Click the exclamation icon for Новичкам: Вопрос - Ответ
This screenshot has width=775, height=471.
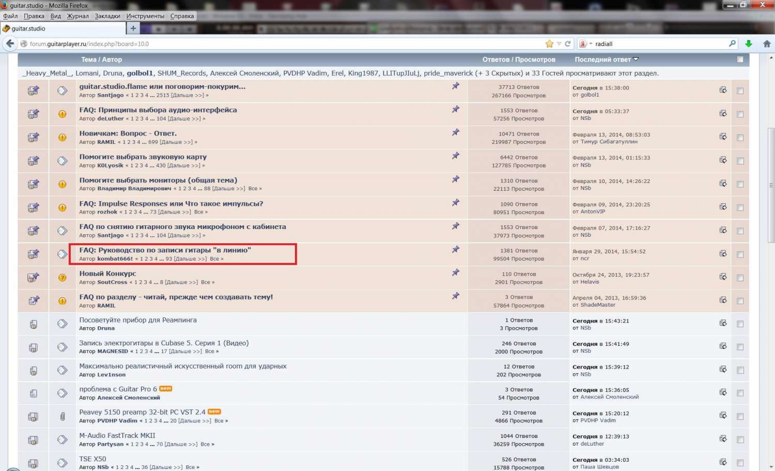pyautogui.click(x=62, y=138)
